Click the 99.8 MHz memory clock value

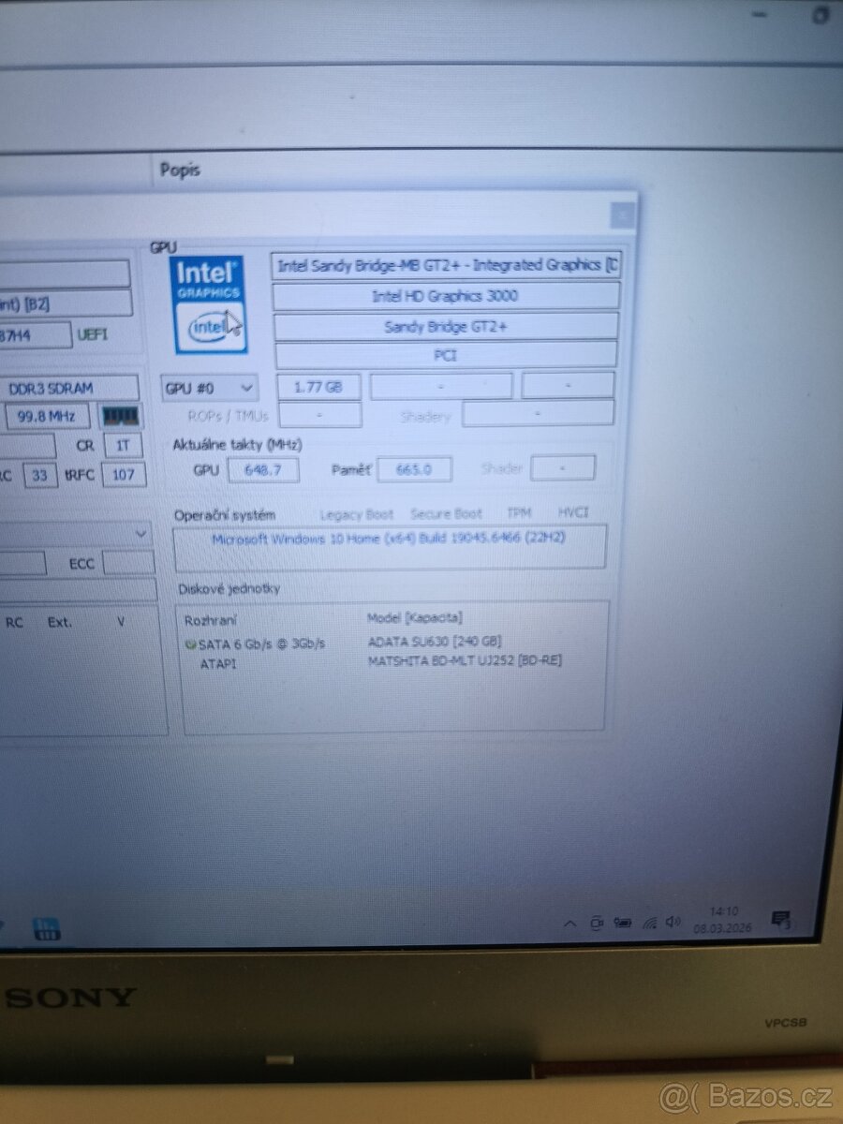tap(47, 416)
